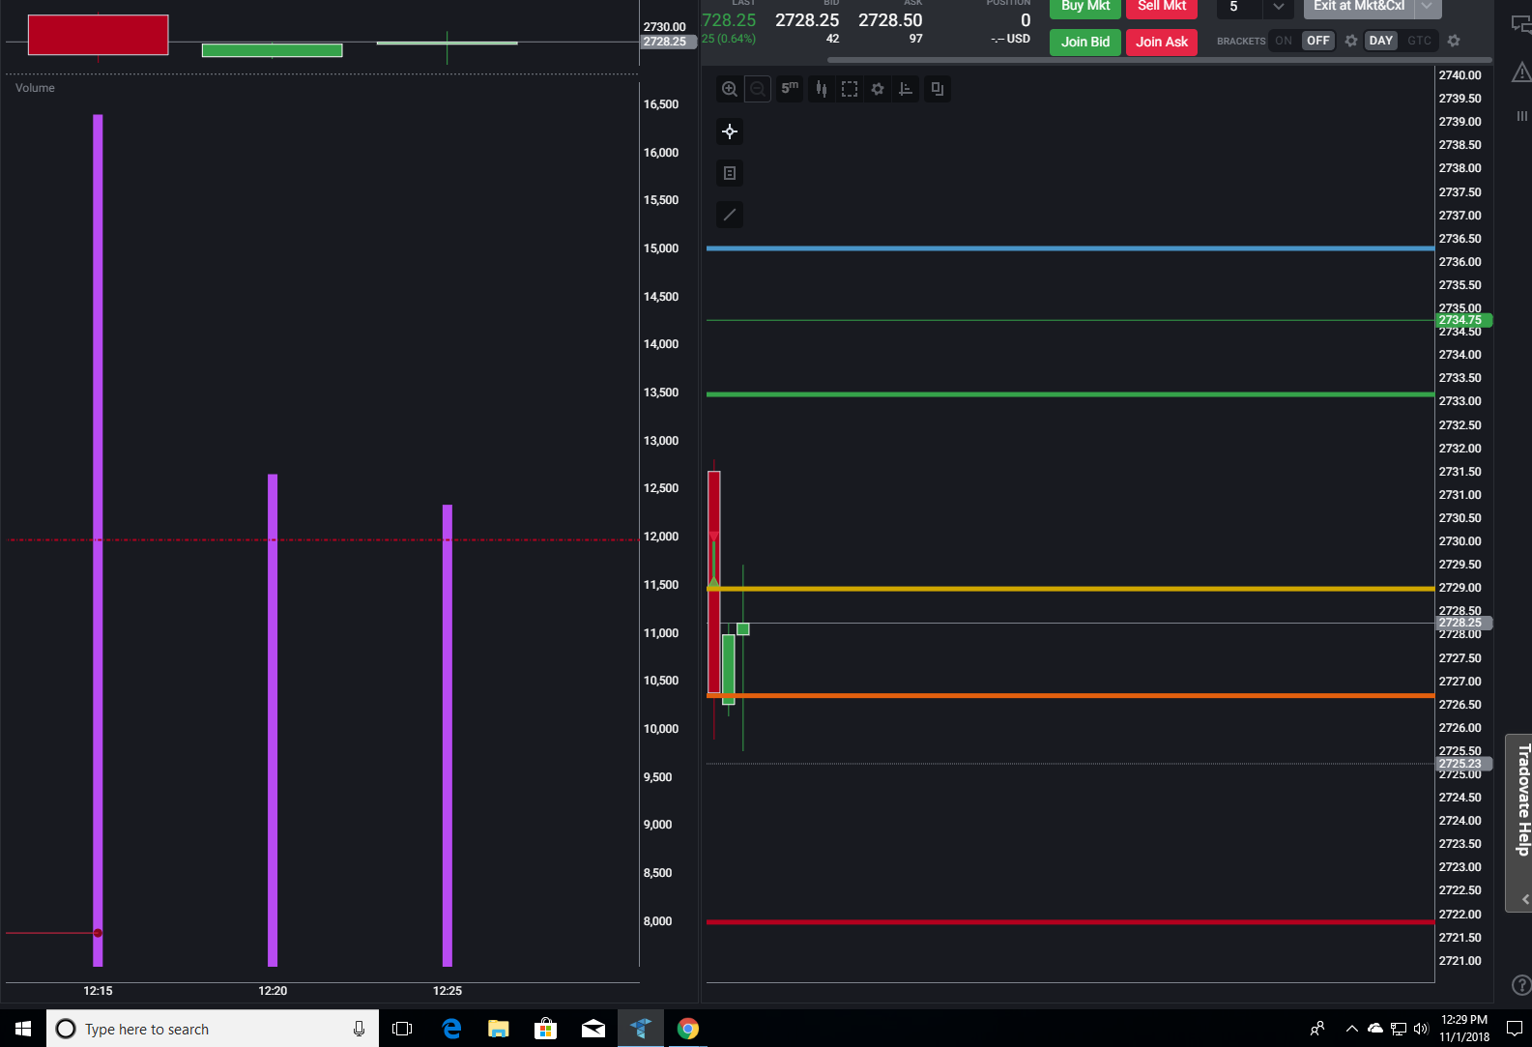Select the dashed rectangle selection tool
The width and height of the screenshot is (1532, 1047).
[850, 89]
